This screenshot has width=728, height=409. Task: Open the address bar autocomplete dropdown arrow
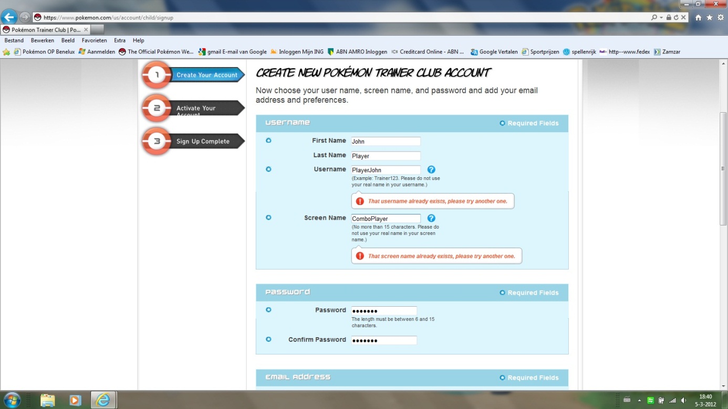click(661, 17)
